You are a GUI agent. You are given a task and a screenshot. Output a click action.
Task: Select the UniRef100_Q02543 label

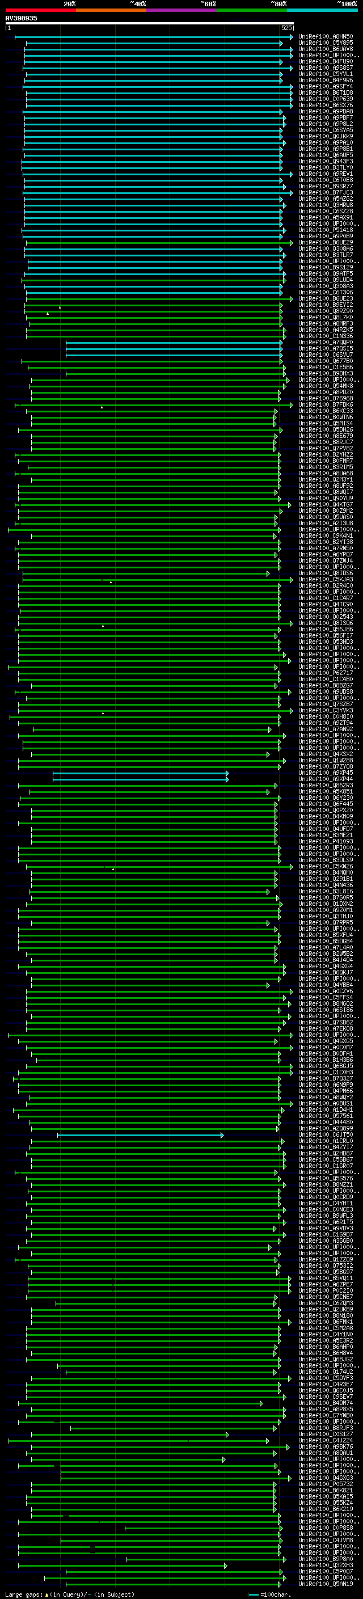[x=326, y=617]
